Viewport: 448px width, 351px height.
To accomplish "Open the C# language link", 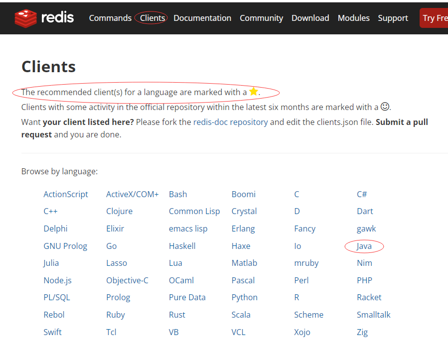I will (x=362, y=194).
